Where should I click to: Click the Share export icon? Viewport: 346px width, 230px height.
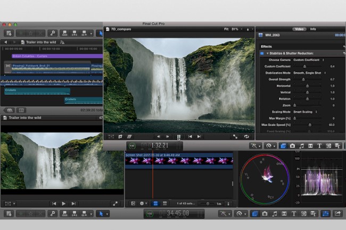point(337,214)
